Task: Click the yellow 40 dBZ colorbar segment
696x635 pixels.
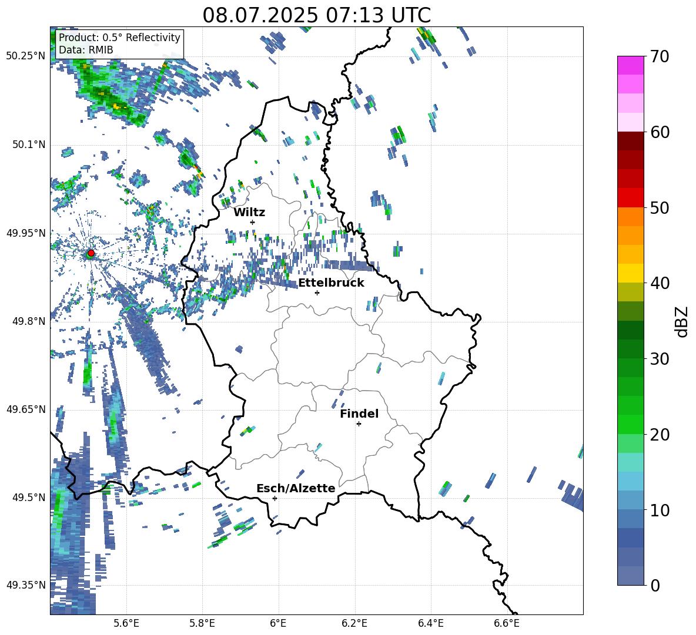Action: [x=630, y=274]
